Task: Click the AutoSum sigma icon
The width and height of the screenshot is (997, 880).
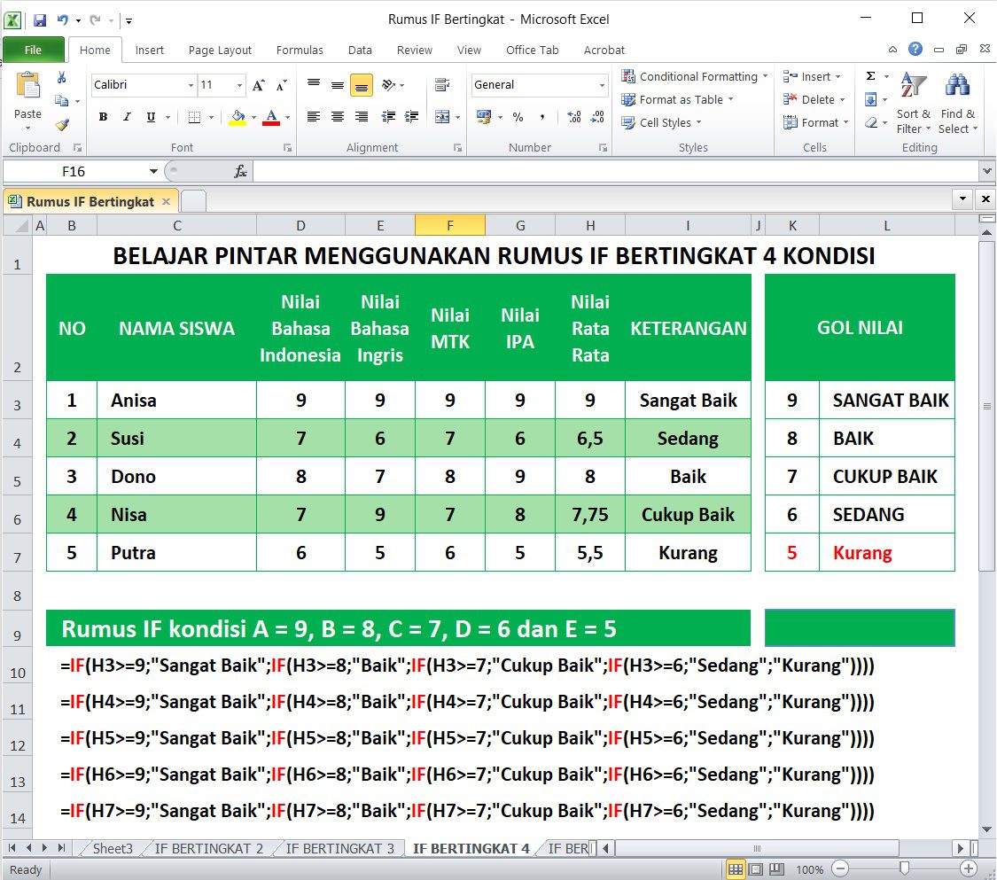Action: pos(871,76)
